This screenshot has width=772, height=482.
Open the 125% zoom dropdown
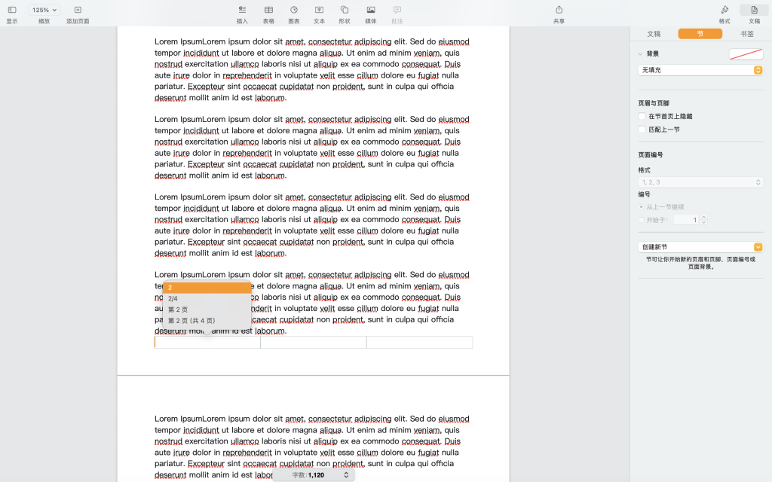click(44, 10)
